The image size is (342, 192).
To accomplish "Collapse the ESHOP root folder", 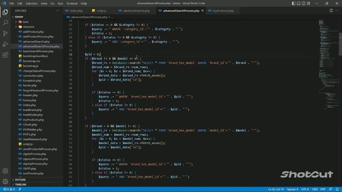I will (19, 17).
